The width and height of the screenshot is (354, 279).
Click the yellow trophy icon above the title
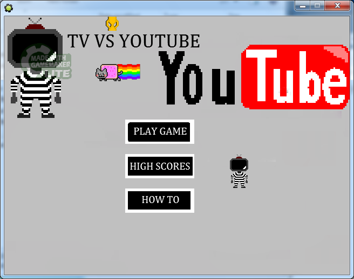click(x=112, y=24)
